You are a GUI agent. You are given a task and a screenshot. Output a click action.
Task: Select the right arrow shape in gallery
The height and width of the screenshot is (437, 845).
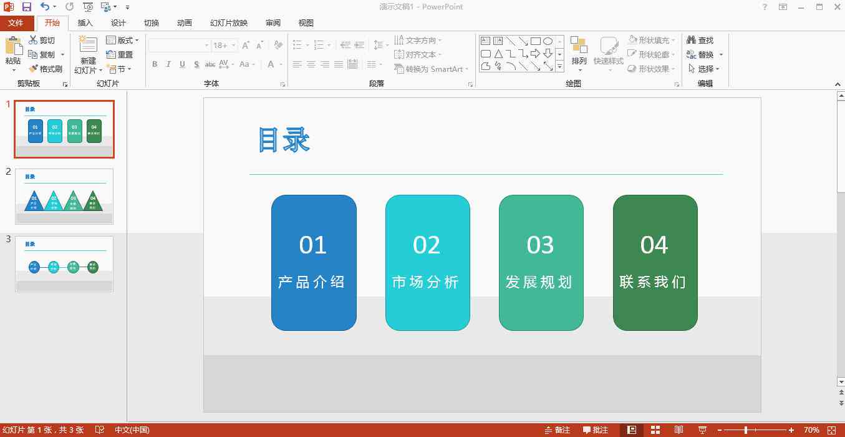(535, 54)
